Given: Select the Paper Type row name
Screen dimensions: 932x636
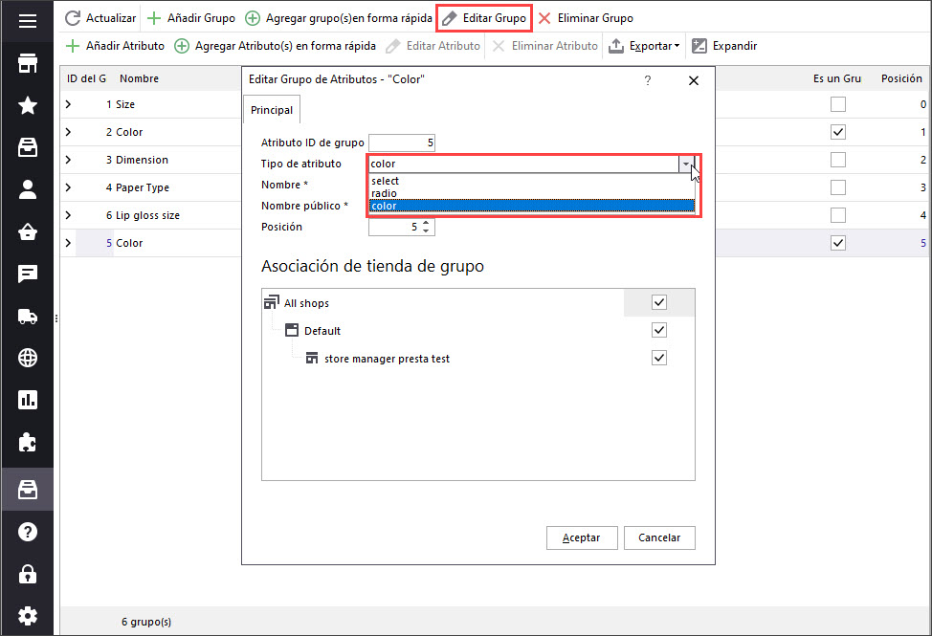Looking at the screenshot, I should pos(142,187).
